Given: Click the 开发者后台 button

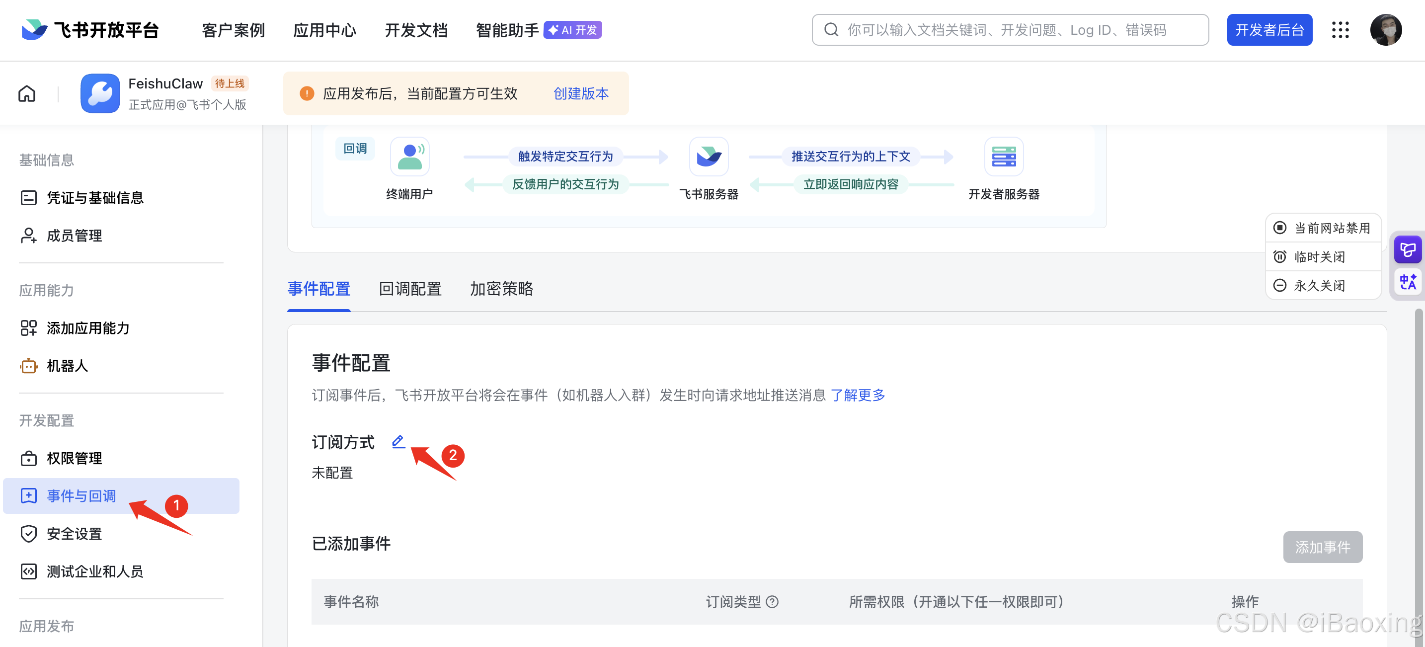Looking at the screenshot, I should click(1269, 29).
